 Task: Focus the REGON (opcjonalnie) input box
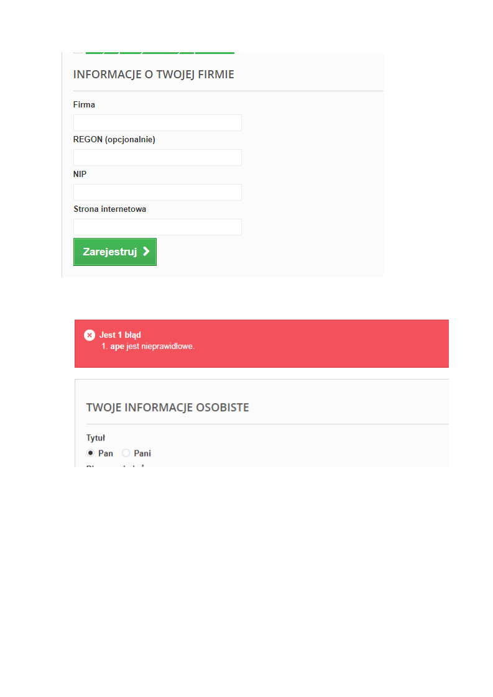157,157
